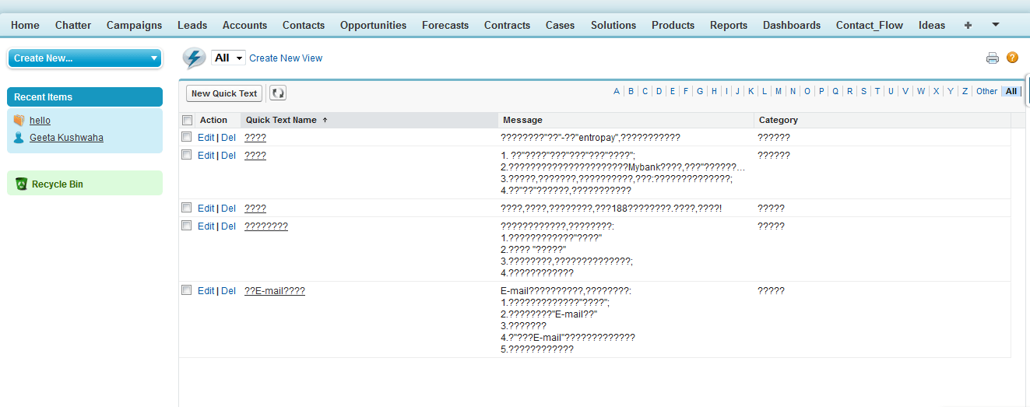Open the Leads tab

click(x=192, y=25)
